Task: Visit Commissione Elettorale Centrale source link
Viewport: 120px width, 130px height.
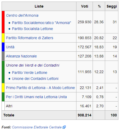Action: click(37, 127)
